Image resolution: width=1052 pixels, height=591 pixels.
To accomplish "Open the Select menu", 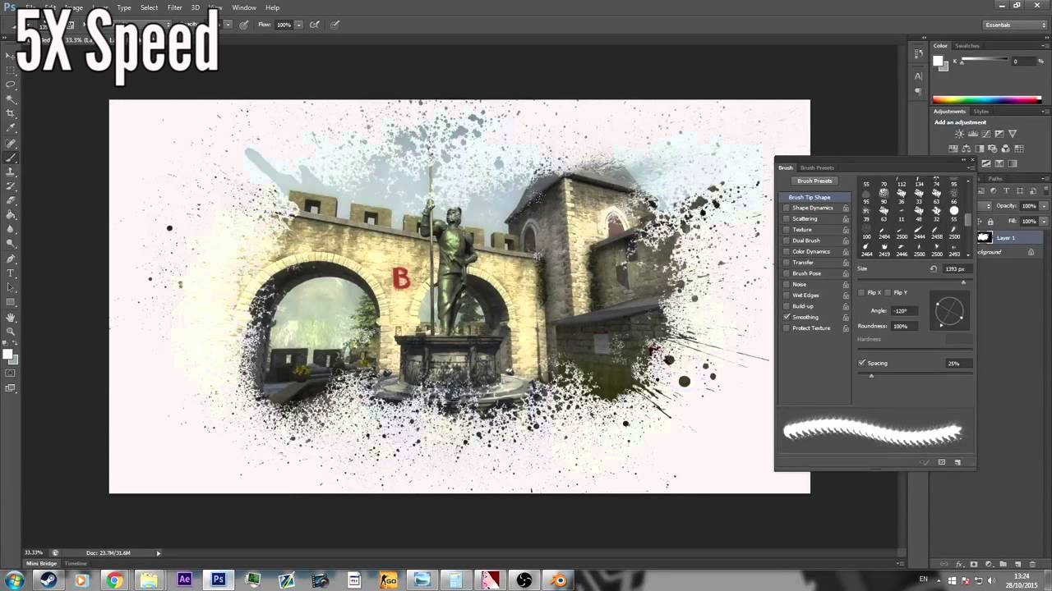I will pyautogui.click(x=149, y=7).
